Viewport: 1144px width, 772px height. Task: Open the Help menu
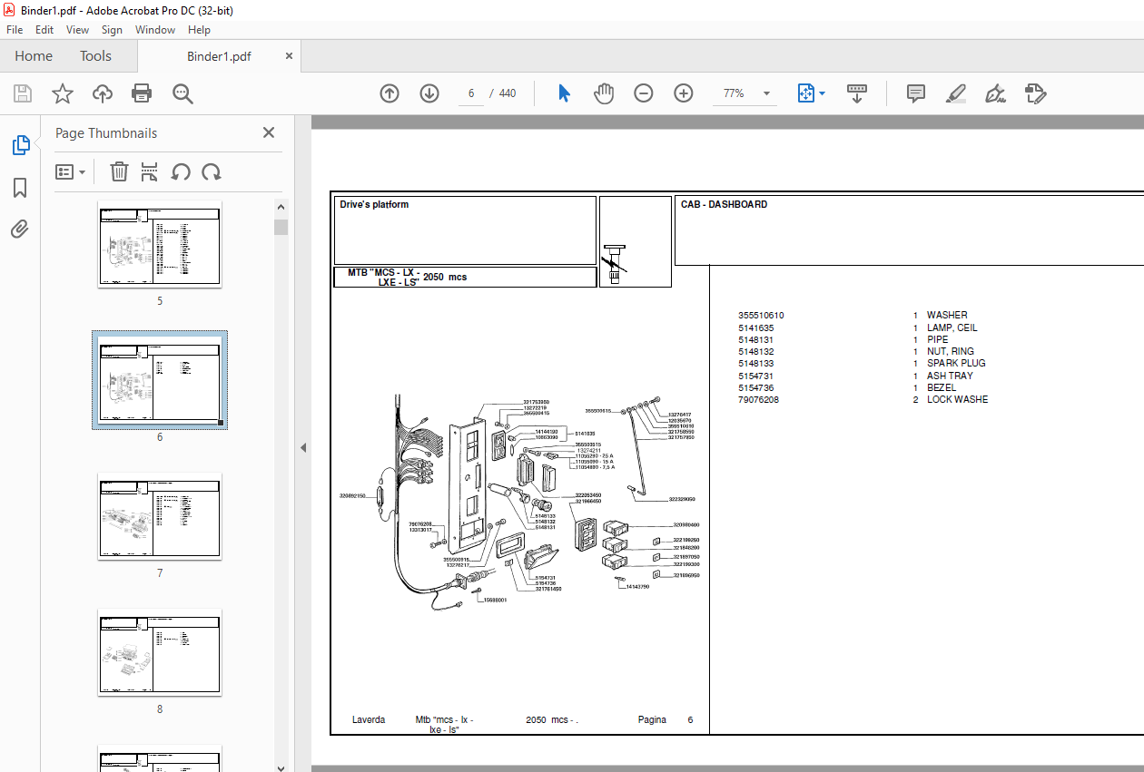199,30
